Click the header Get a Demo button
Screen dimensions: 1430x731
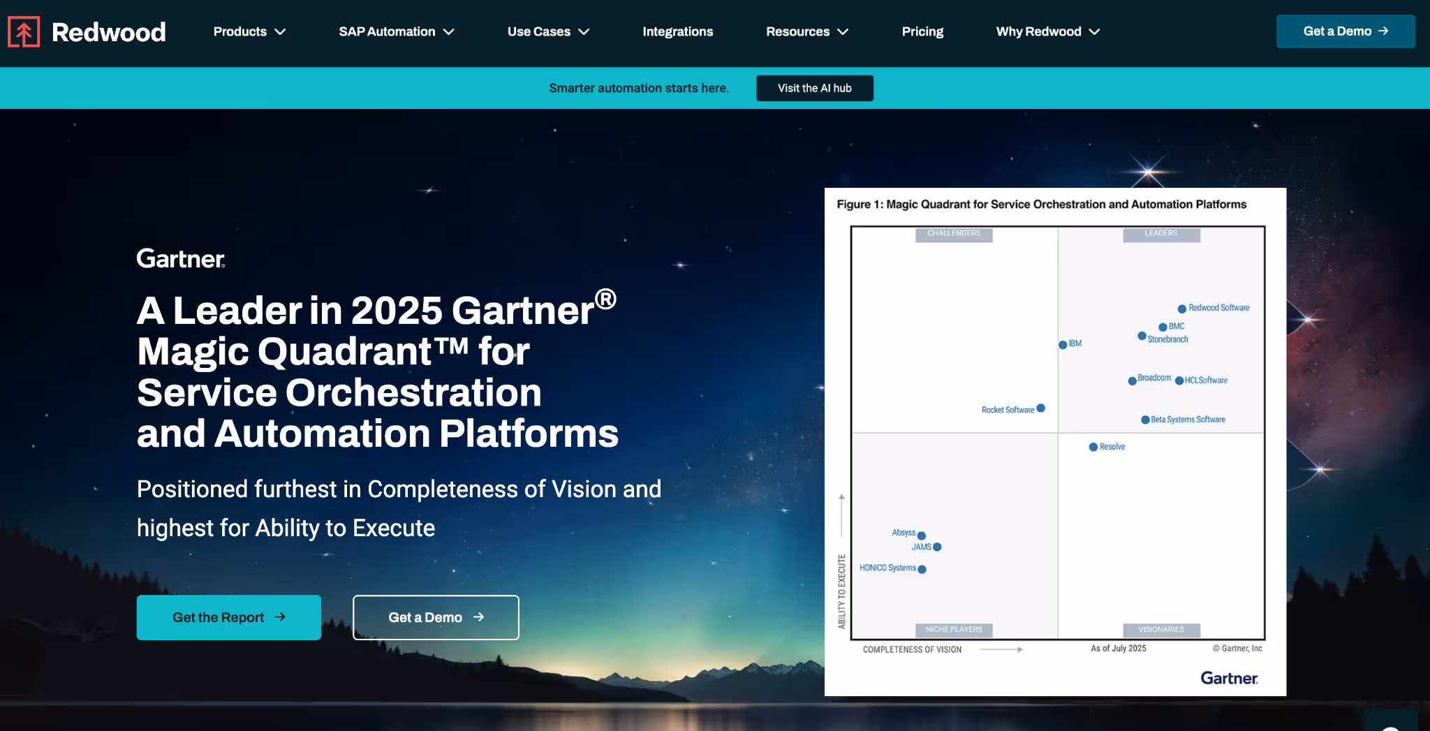pos(1346,31)
